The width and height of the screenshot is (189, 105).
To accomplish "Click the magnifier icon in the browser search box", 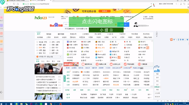I will (176, 4).
